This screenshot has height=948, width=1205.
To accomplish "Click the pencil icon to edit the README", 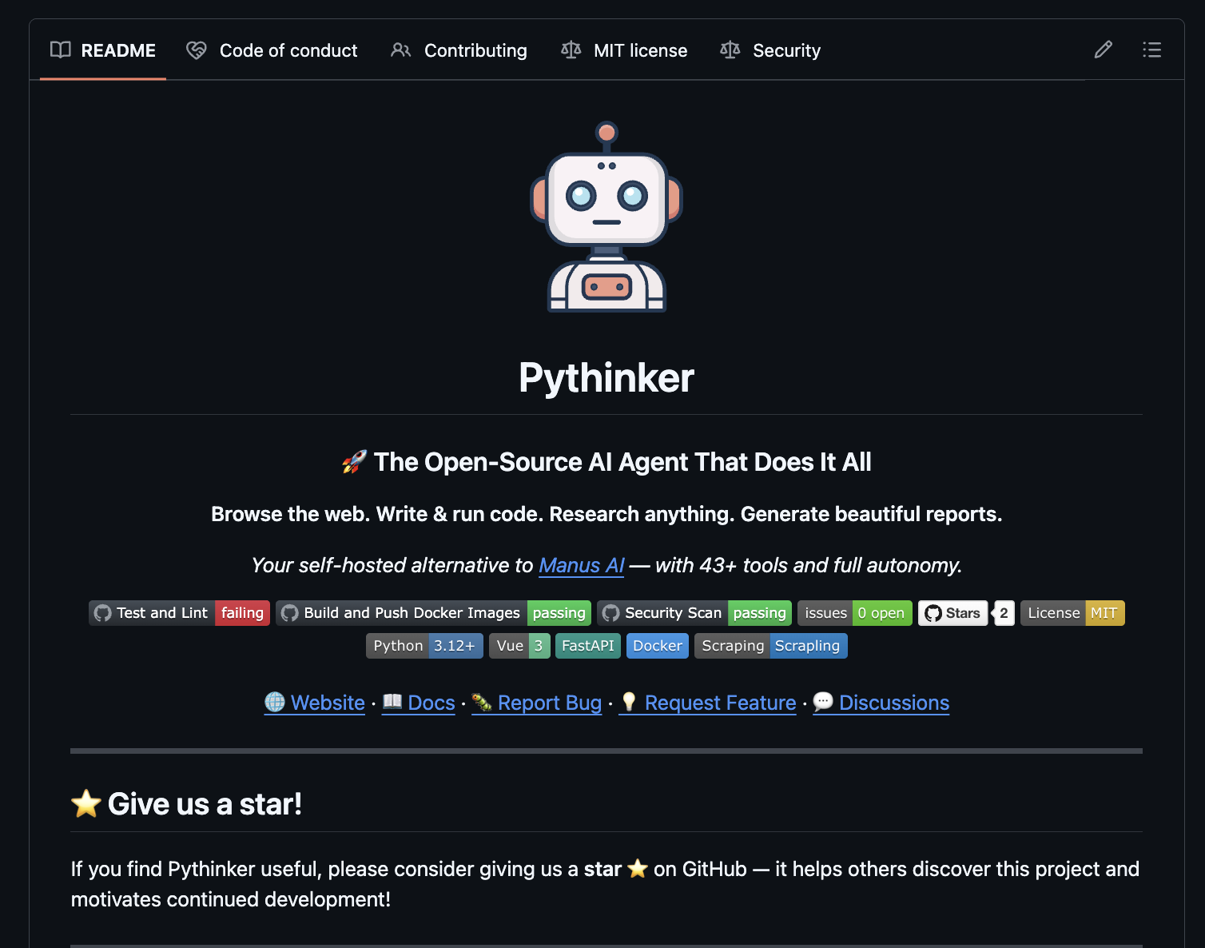I will [1103, 50].
